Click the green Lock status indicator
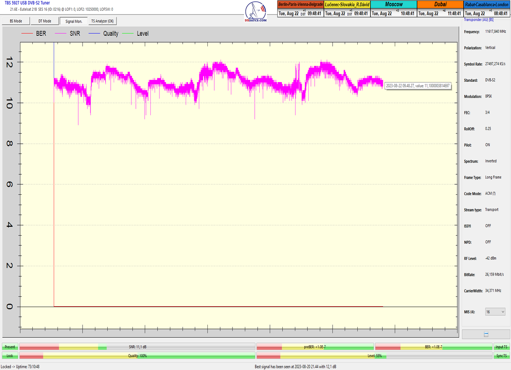The image size is (511, 370). click(x=10, y=355)
